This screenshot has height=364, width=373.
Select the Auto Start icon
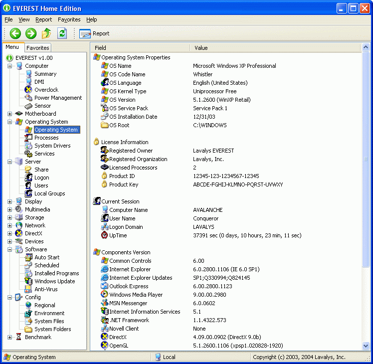pos(28,257)
